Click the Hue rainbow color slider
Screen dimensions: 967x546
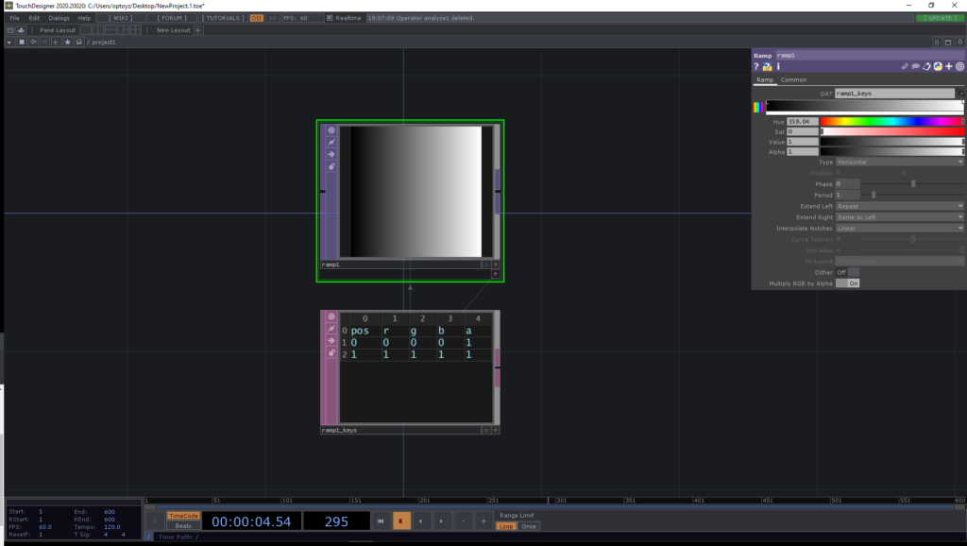[x=891, y=121]
